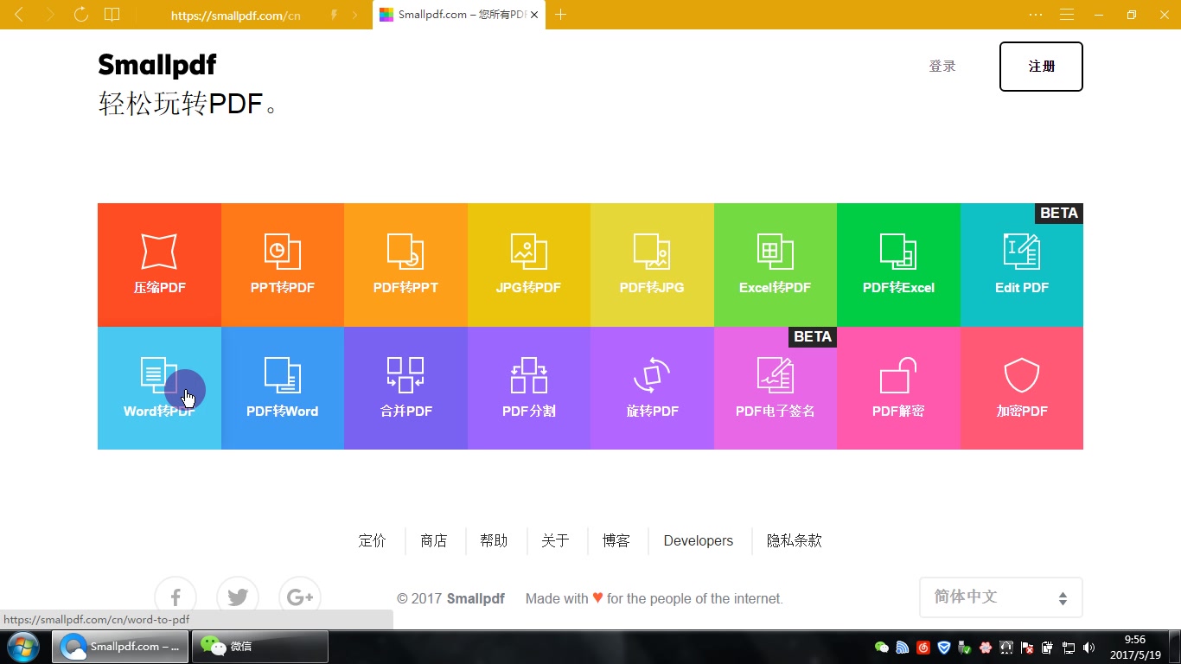
Task: Open the 博客 blog footer link
Action: coord(616,540)
